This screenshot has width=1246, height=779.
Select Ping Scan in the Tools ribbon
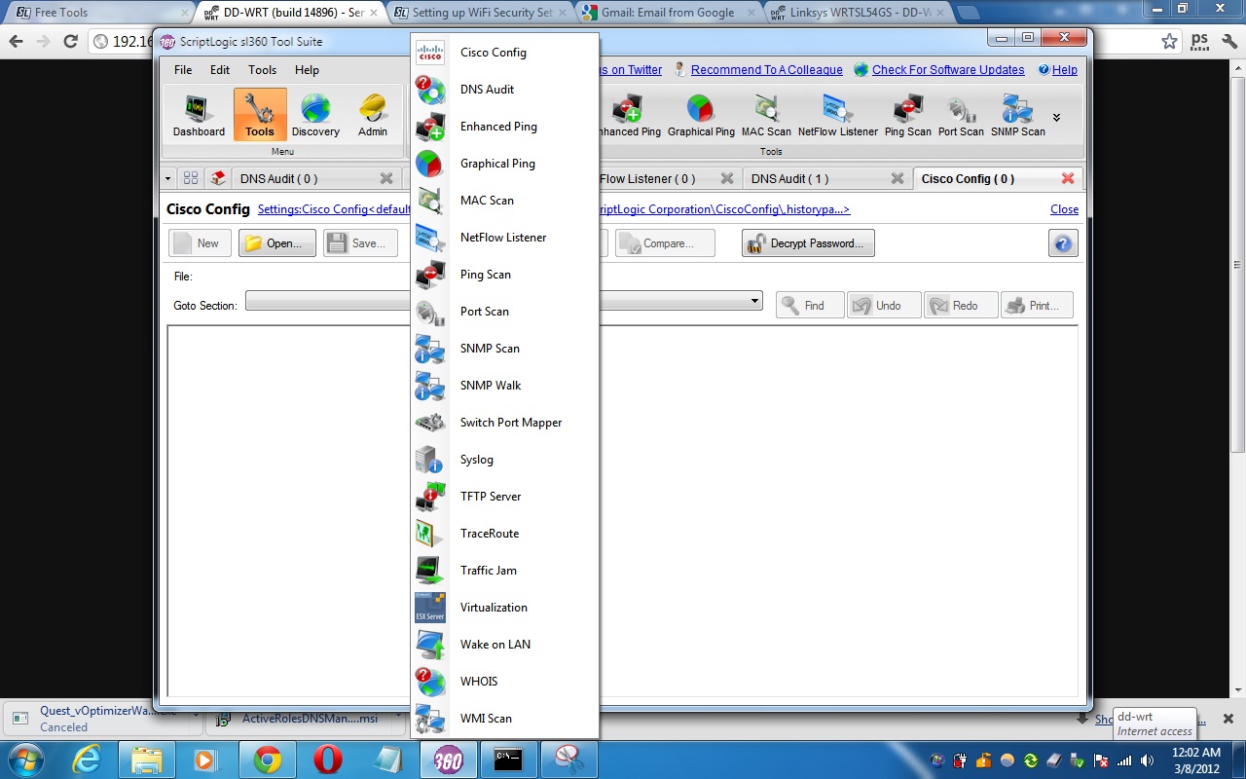tap(906, 114)
